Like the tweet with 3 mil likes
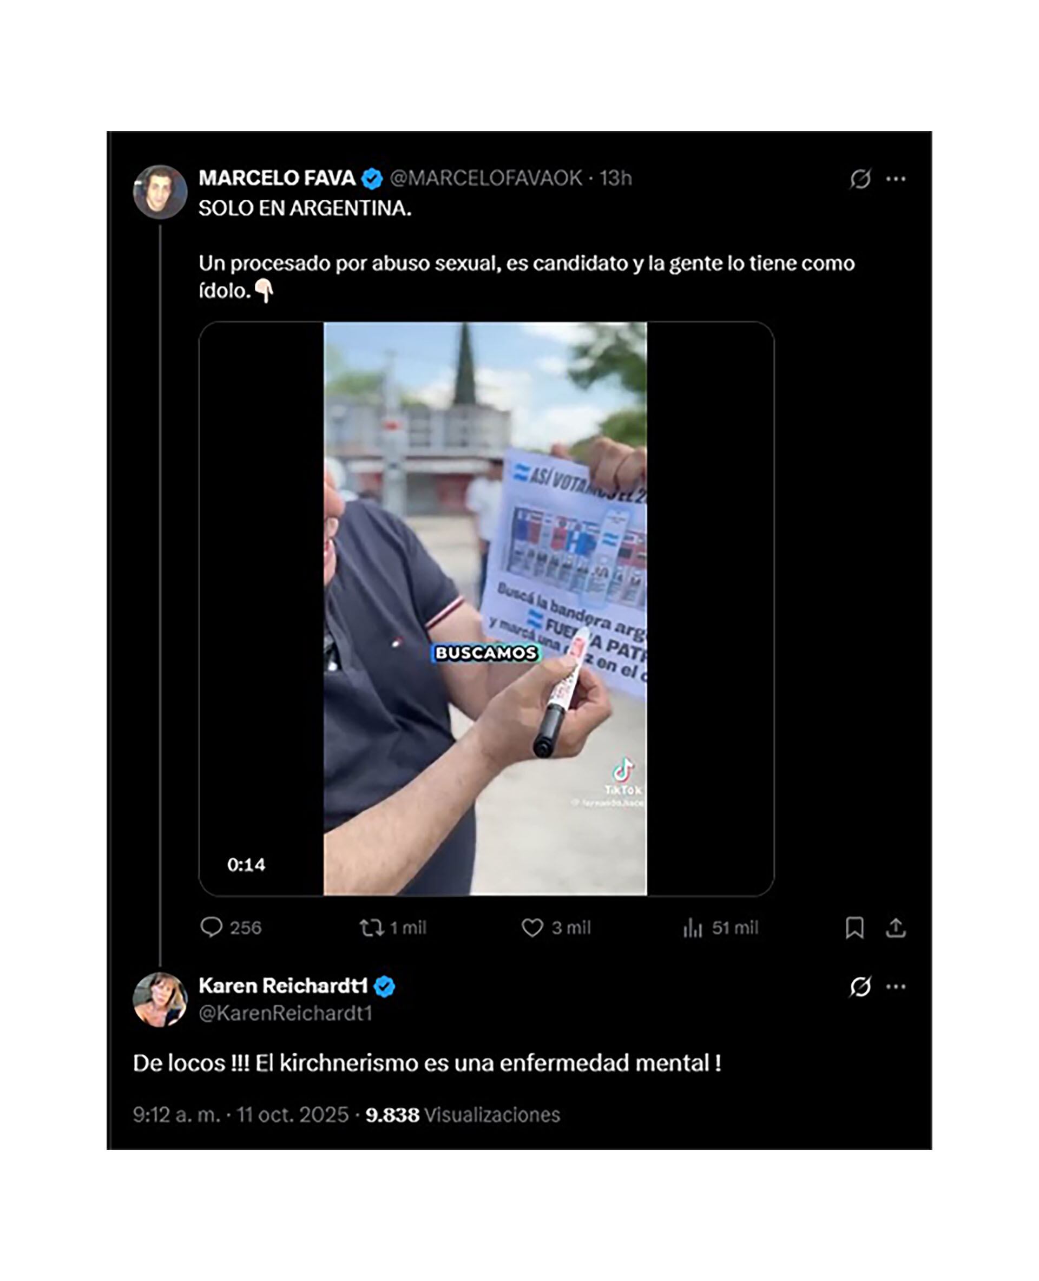 point(532,928)
